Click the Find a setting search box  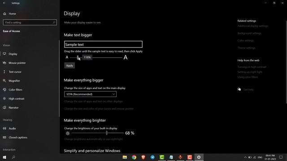[30, 22]
